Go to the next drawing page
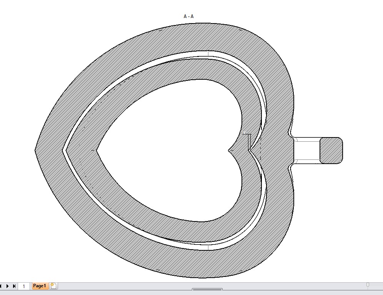This screenshot has width=383, height=295. pyautogui.click(x=7, y=286)
